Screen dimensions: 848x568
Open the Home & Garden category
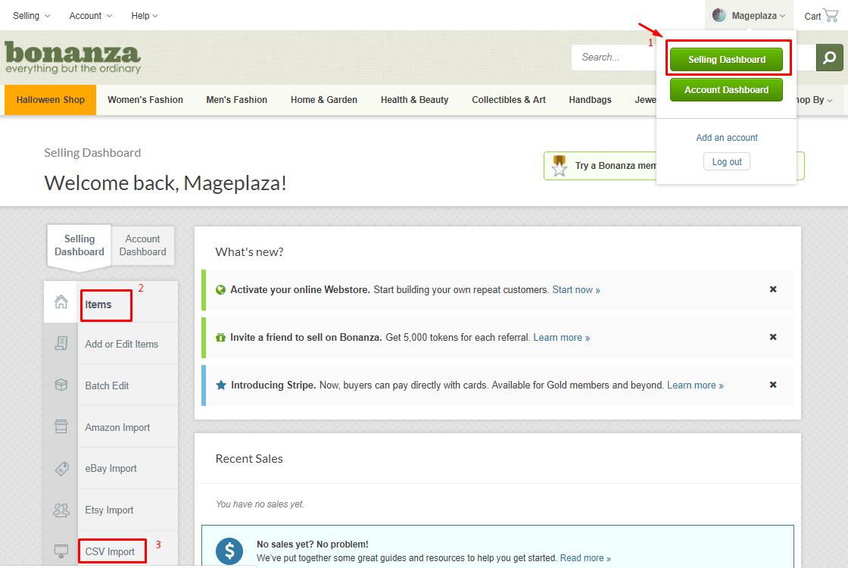coord(324,99)
